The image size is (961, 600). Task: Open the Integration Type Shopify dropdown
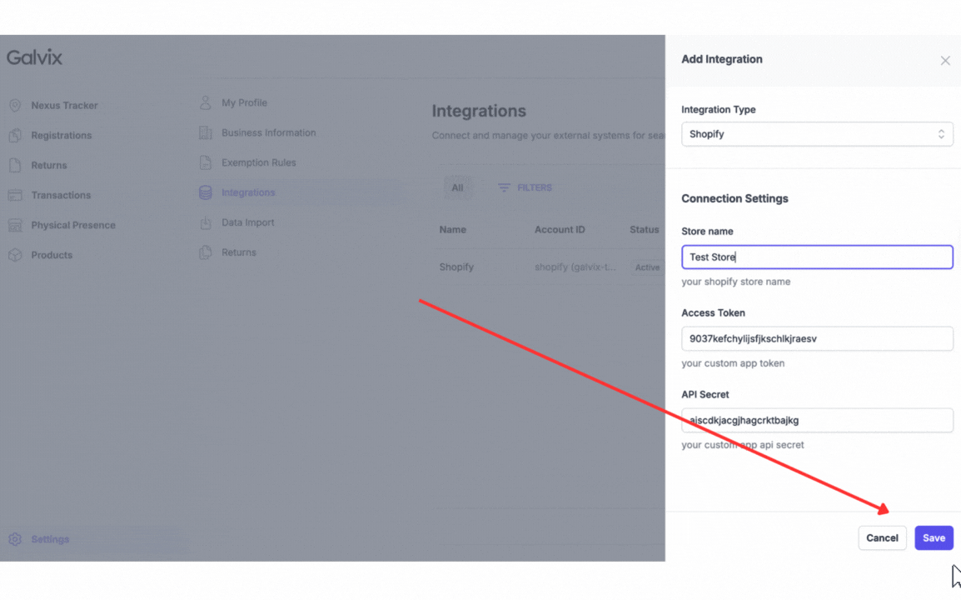point(817,134)
